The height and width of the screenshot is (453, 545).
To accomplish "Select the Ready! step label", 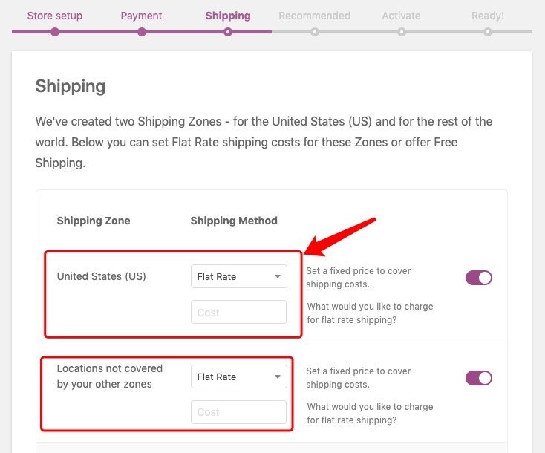I will click(x=488, y=16).
